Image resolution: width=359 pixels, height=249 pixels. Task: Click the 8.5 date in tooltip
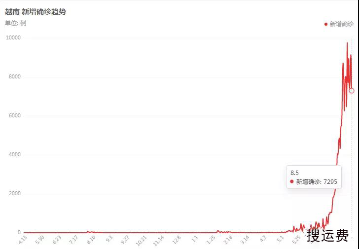(294, 173)
